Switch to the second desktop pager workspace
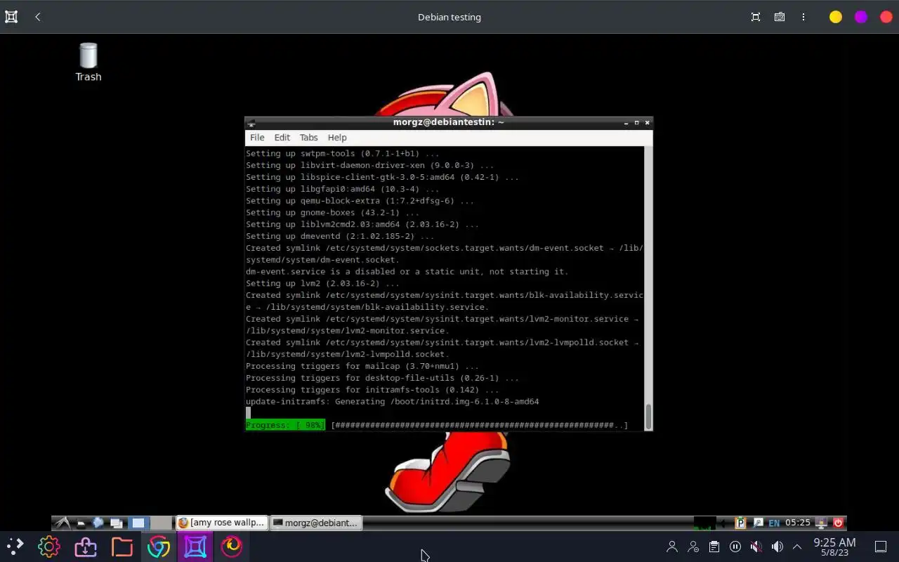The width and height of the screenshot is (899, 562). pos(161,523)
